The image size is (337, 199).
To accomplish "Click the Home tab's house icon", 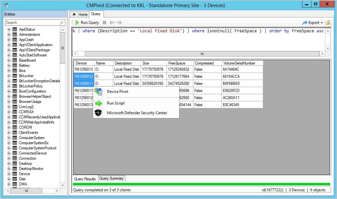I will (x=74, y=15).
